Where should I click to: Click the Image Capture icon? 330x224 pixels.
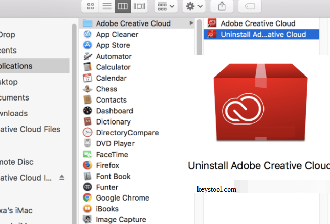tap(87, 219)
